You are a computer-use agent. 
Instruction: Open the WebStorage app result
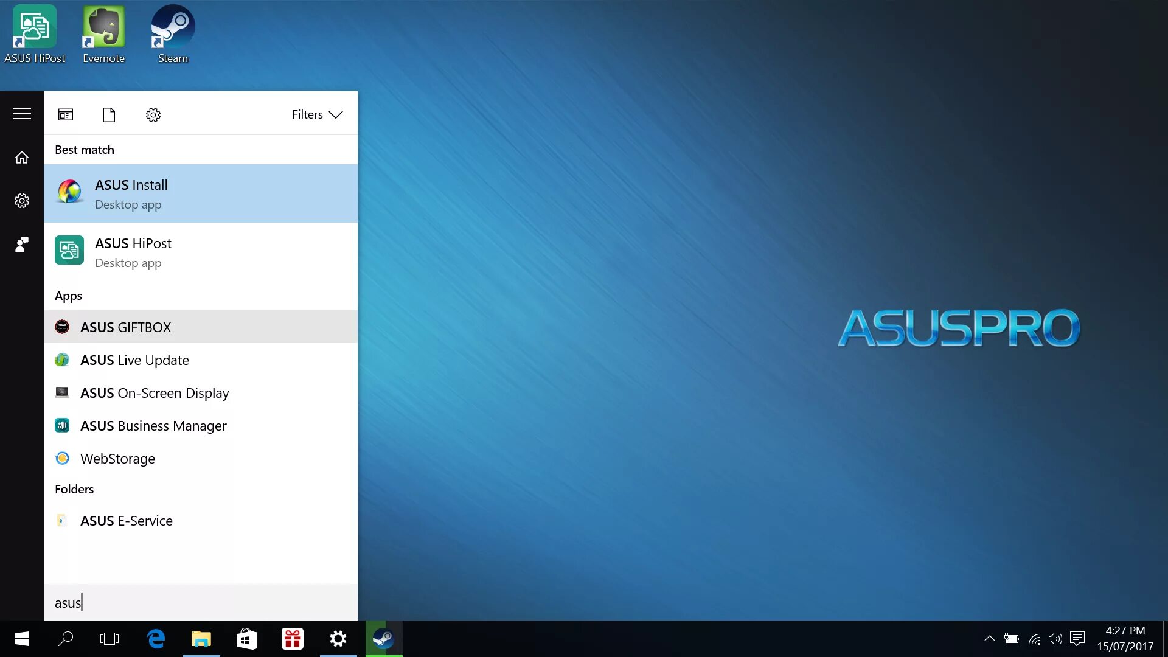pos(201,458)
